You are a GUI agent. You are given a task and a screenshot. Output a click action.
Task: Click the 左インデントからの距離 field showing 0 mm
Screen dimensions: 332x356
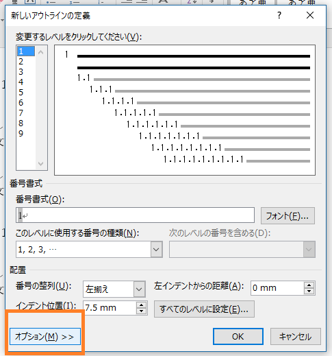277,288
